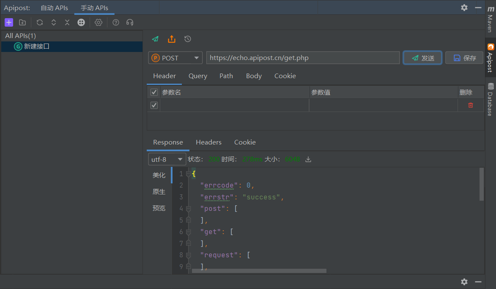The height and width of the screenshot is (289, 496).
Task: Select the Response result tab
Action: click(168, 142)
